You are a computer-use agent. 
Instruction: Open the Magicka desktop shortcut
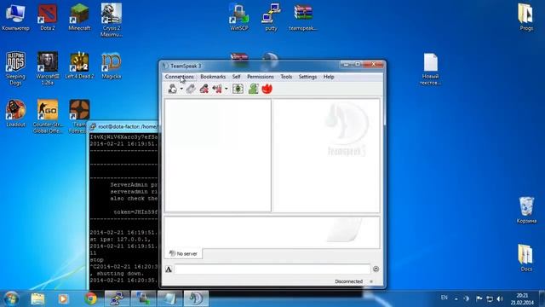click(x=112, y=66)
